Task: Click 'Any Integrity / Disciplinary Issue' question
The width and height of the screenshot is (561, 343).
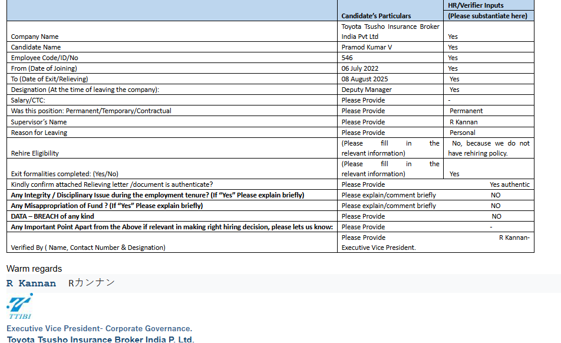Action: pos(157,195)
